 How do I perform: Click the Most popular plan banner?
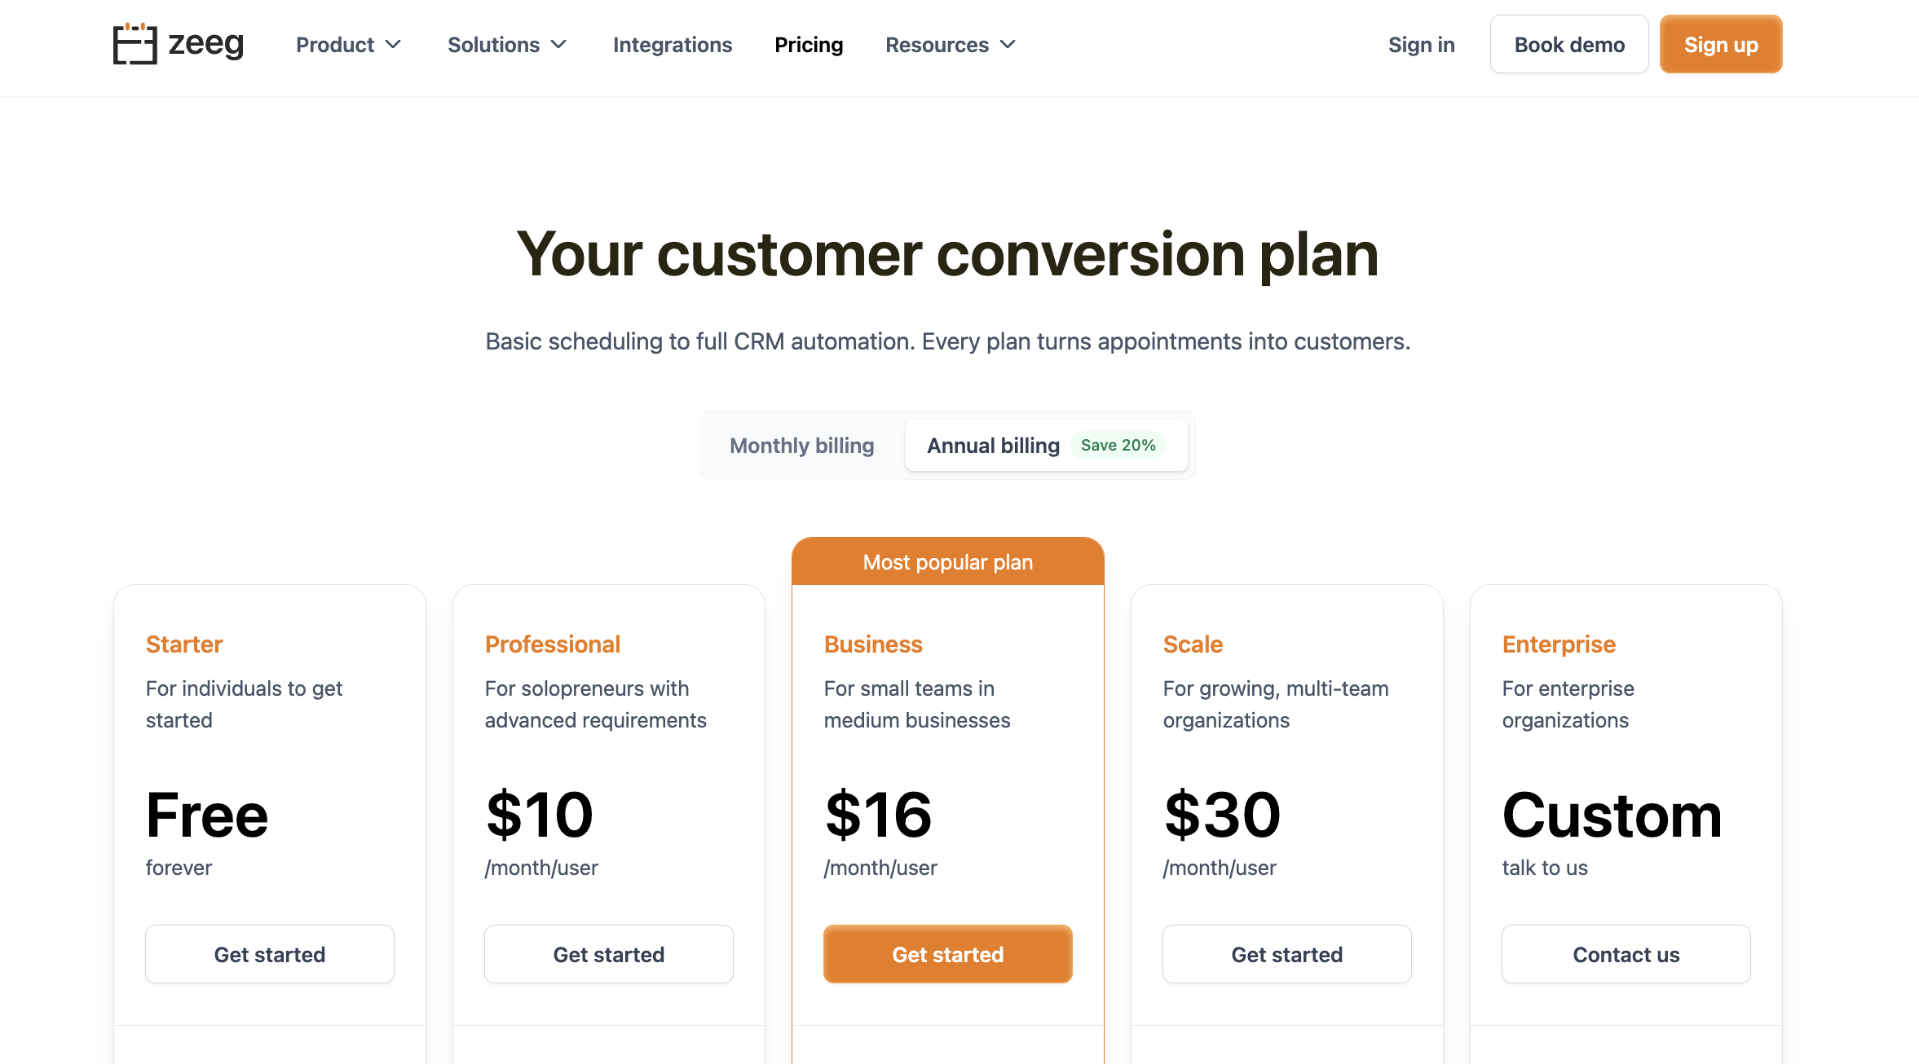(947, 561)
